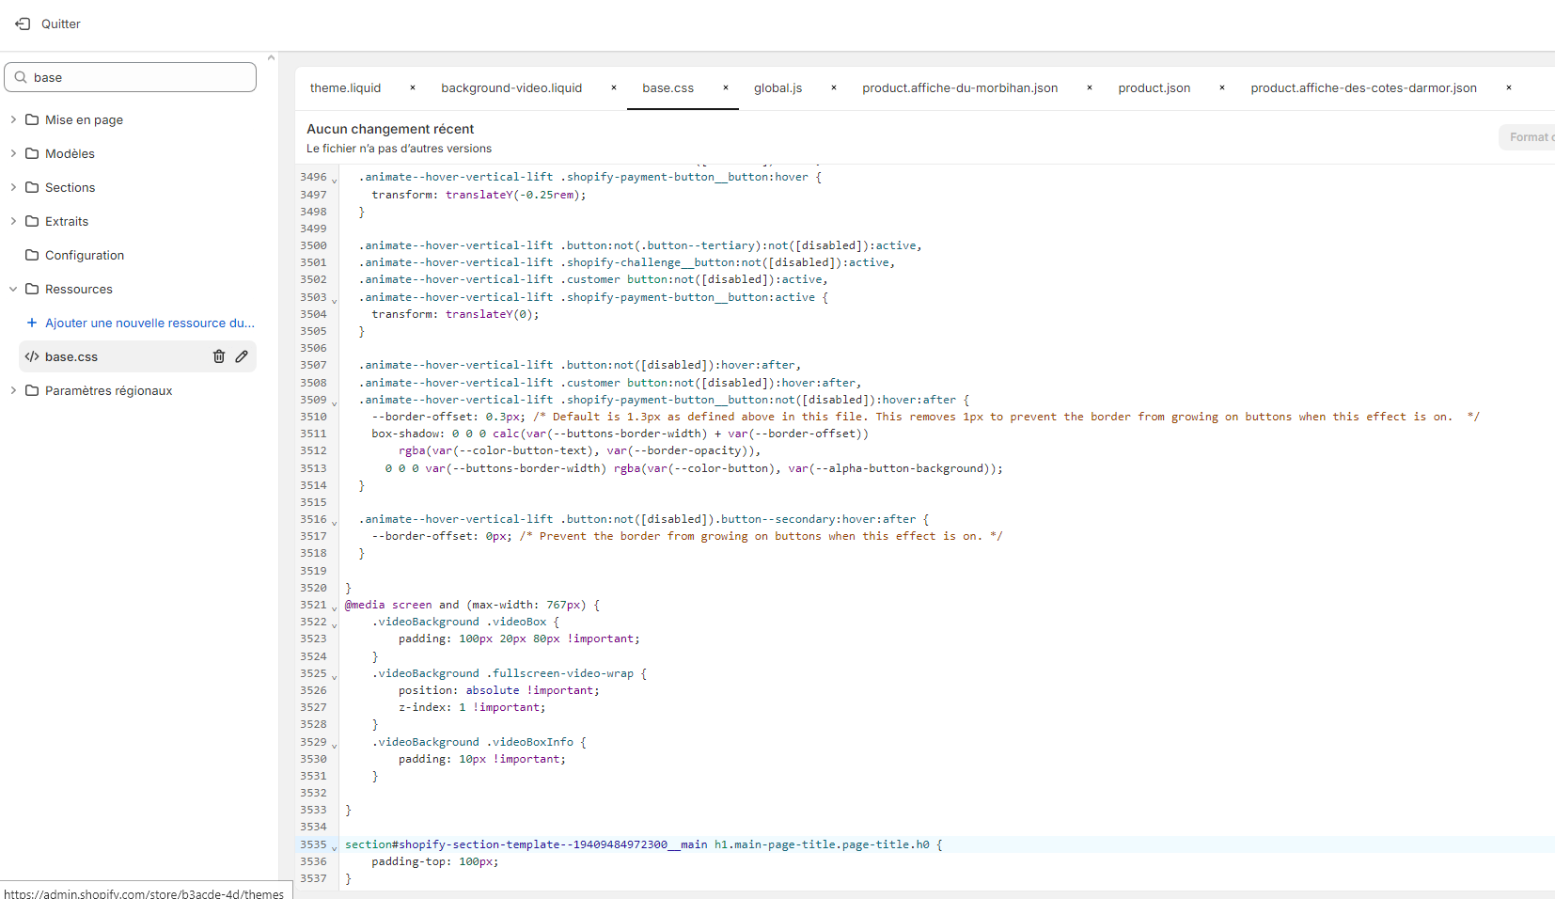Open the product.affiche-des-cotes-darmor.json tab

tap(1362, 87)
